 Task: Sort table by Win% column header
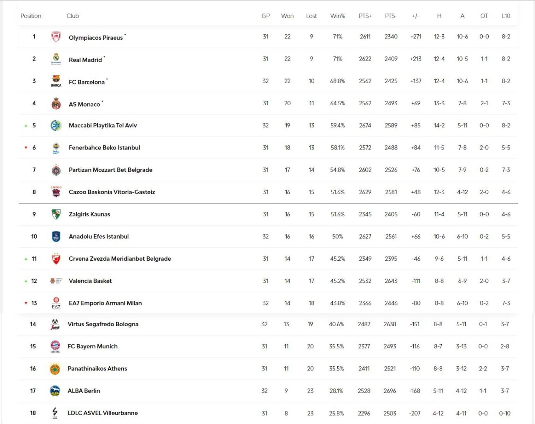[x=337, y=16]
